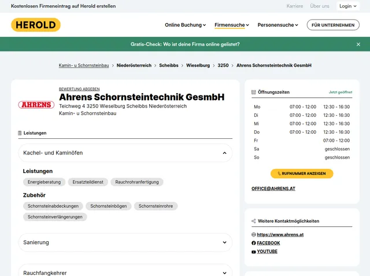Close the green Gratis-Check banner
Viewport: 370px width, 276px height.
point(358,44)
